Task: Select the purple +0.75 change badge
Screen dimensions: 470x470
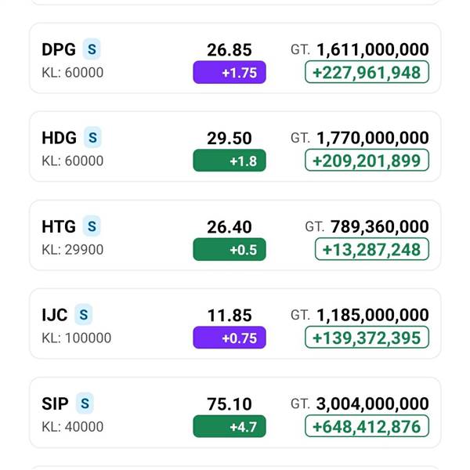Action: point(230,338)
